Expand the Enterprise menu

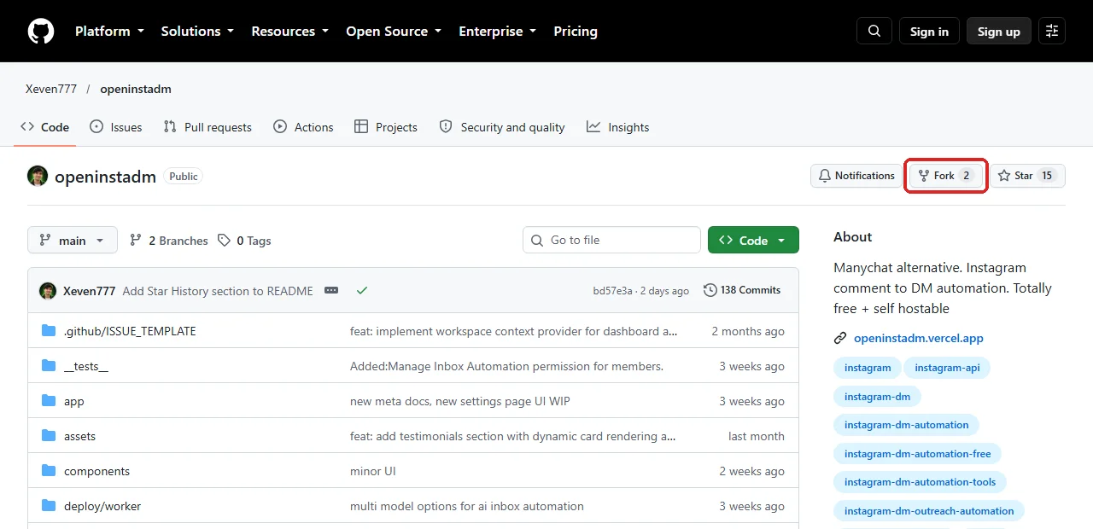point(498,32)
